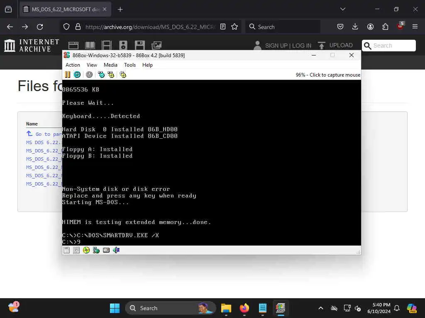Open the Media menu in 86Box
Viewport: 425px width, 318px height.
(x=110, y=65)
